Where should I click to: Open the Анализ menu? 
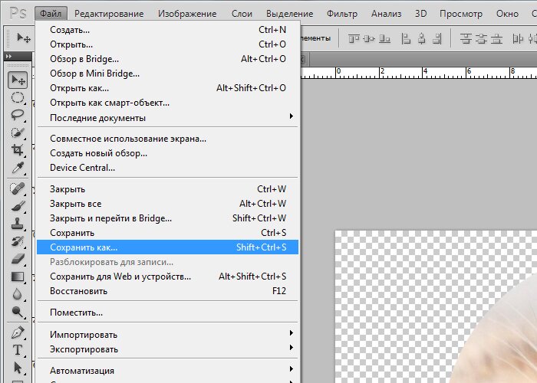387,14
